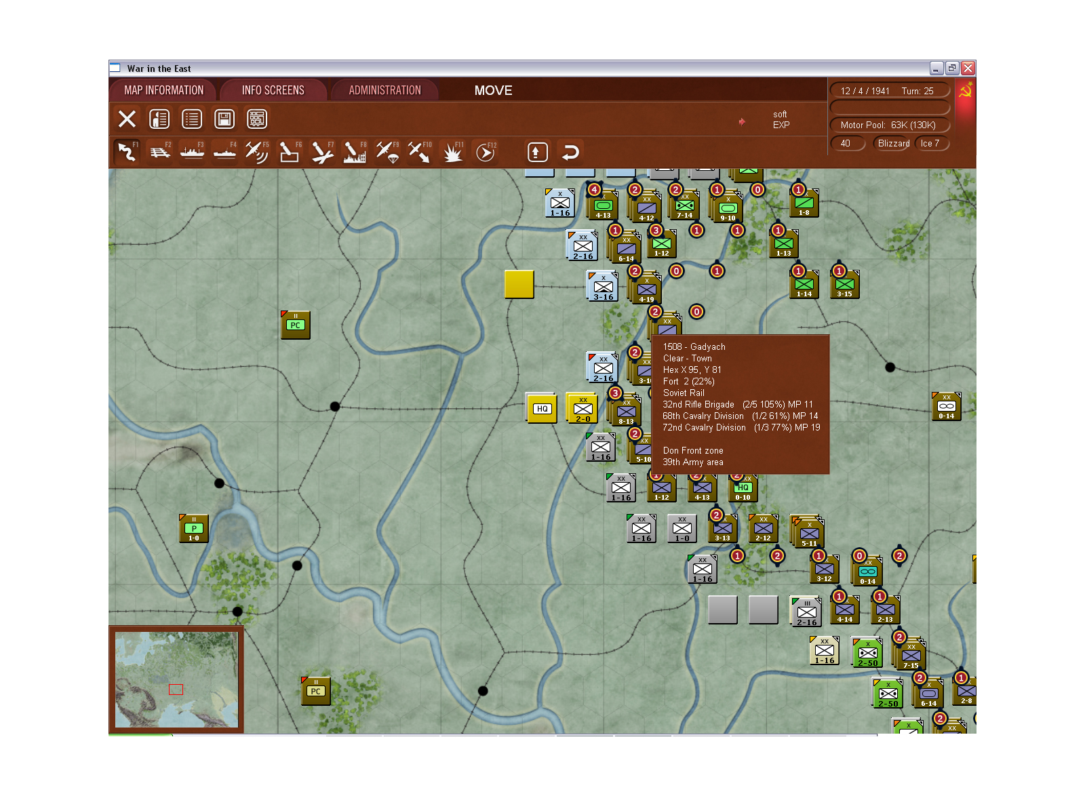This screenshot has height=796, width=1085.
Task: Click the F11 explosion icon
Action: [452, 152]
